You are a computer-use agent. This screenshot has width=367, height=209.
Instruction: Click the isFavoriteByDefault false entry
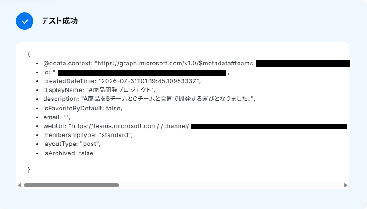click(83, 108)
